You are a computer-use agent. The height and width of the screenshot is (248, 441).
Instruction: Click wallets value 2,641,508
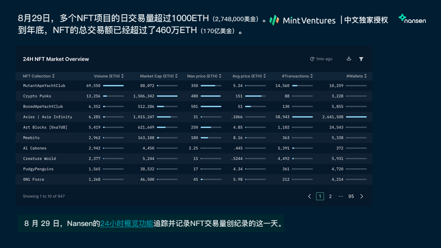click(x=333, y=117)
